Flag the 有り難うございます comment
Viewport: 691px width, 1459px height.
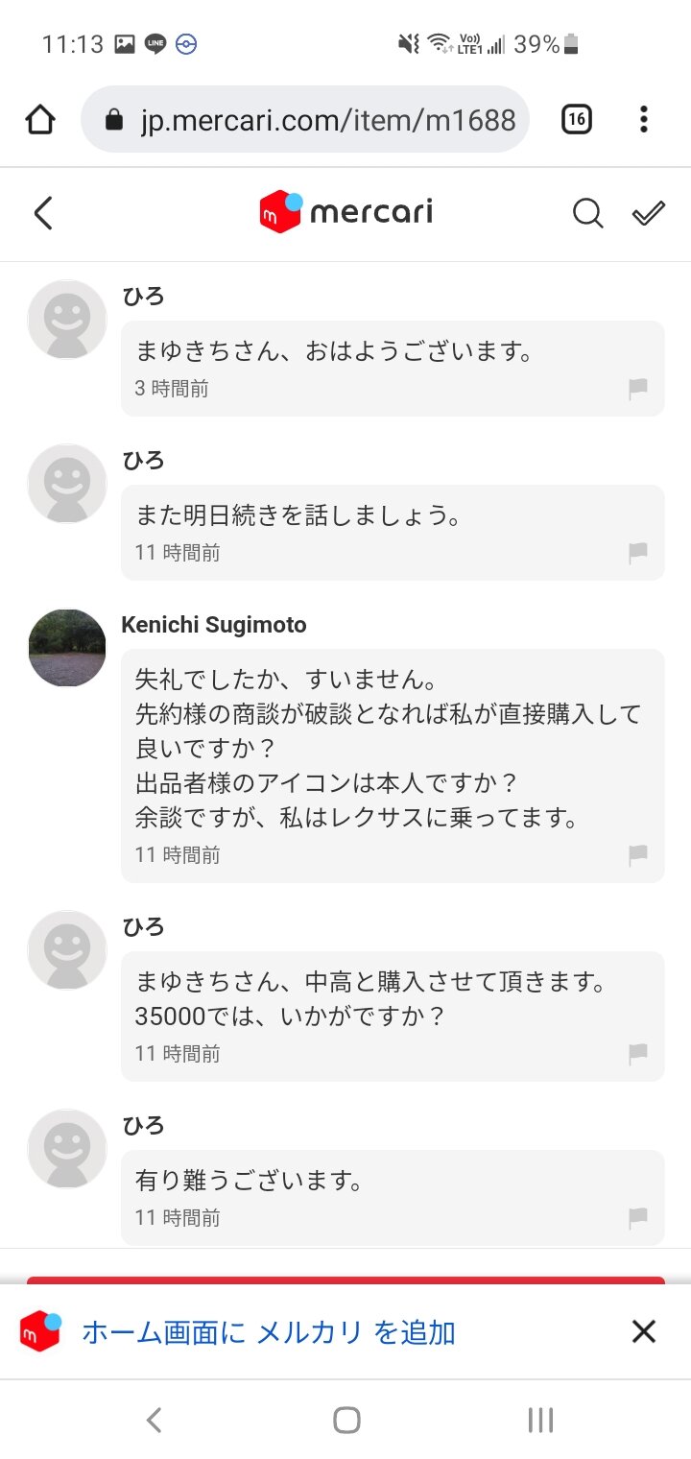coord(637,1218)
